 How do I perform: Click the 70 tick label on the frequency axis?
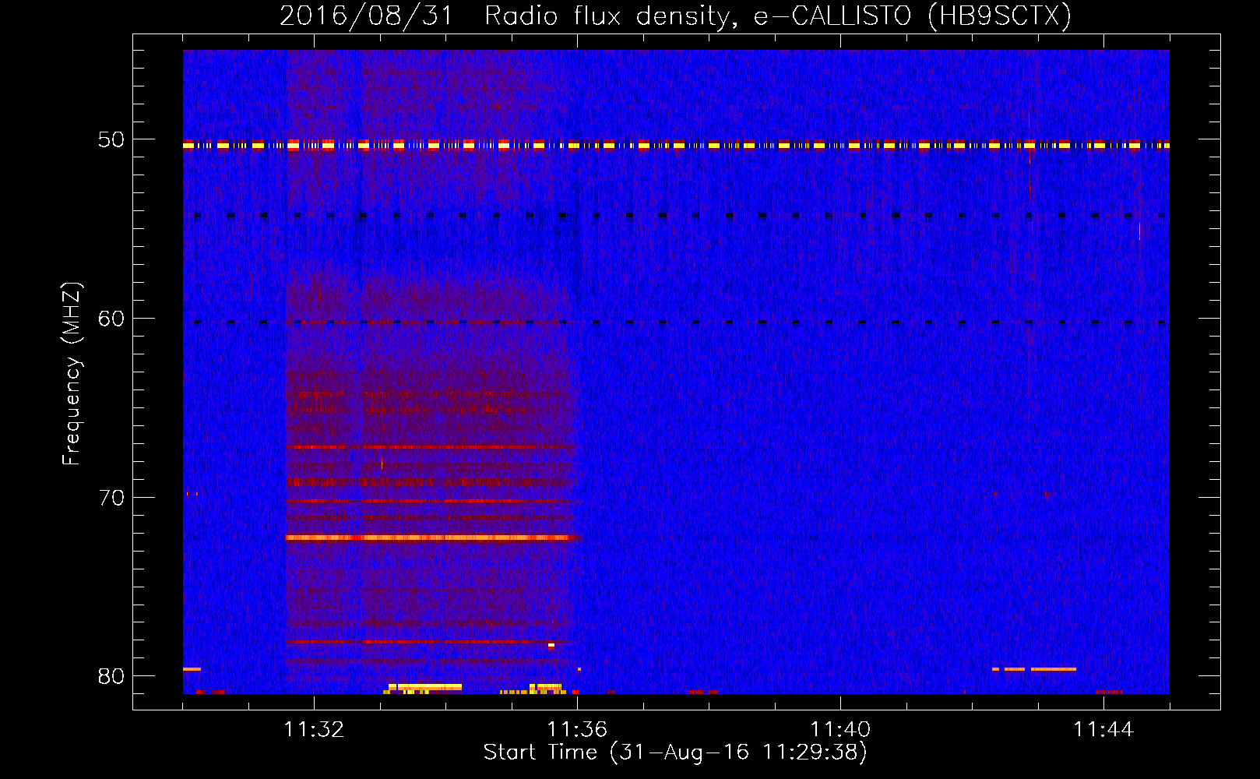111,498
